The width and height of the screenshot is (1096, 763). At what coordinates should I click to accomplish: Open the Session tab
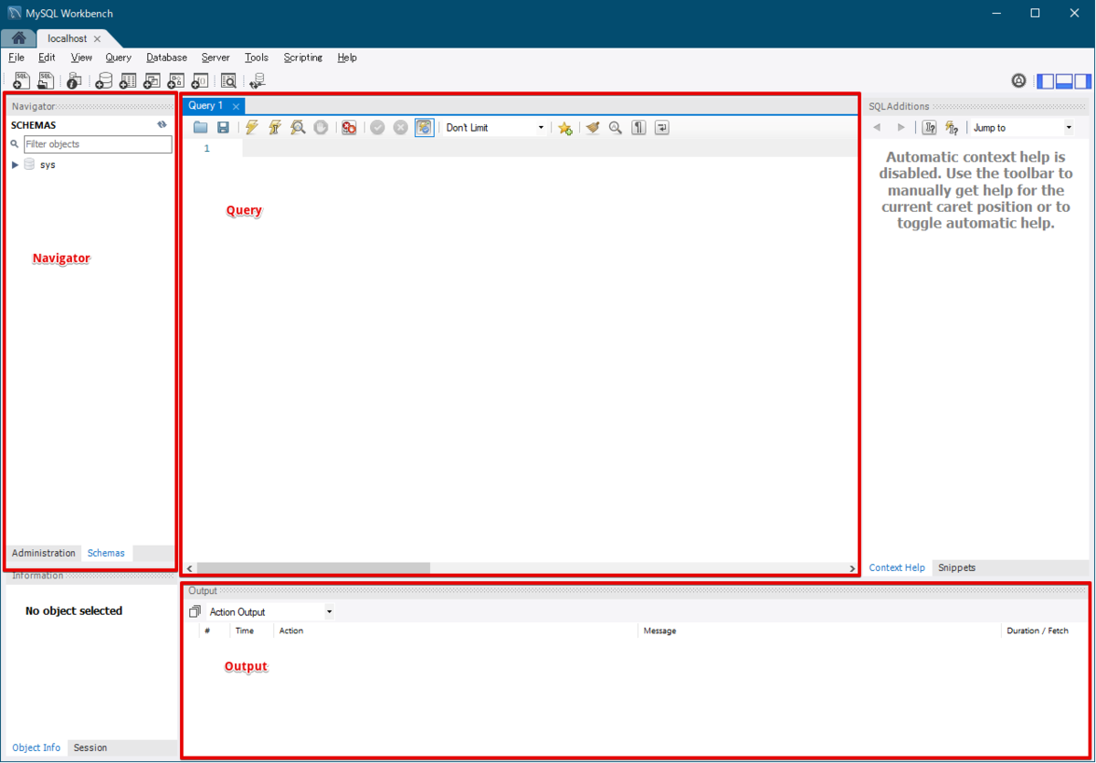(x=90, y=747)
